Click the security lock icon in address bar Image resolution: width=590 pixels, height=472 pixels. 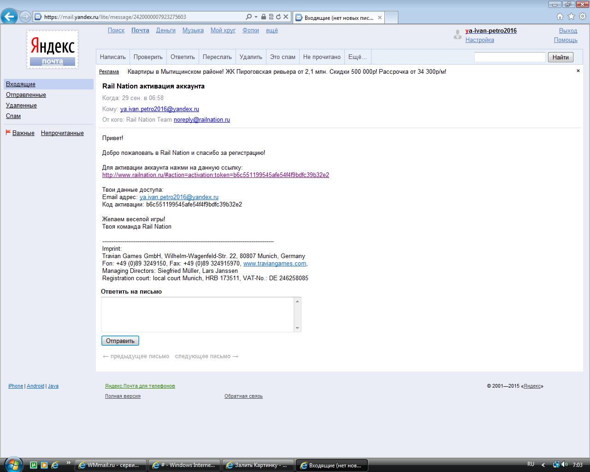point(264,17)
